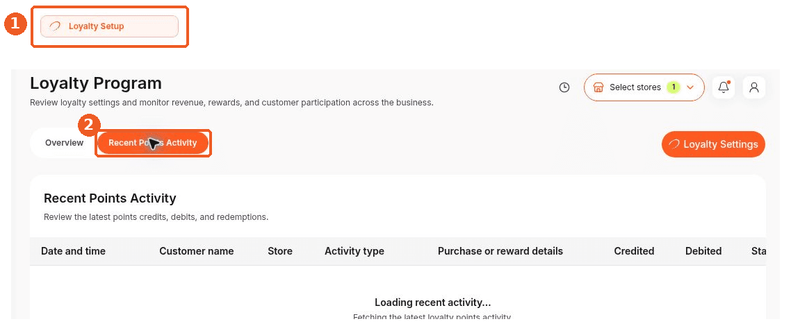Click the Store column header
Image resolution: width=791 pixels, height=333 pixels.
pyautogui.click(x=280, y=251)
